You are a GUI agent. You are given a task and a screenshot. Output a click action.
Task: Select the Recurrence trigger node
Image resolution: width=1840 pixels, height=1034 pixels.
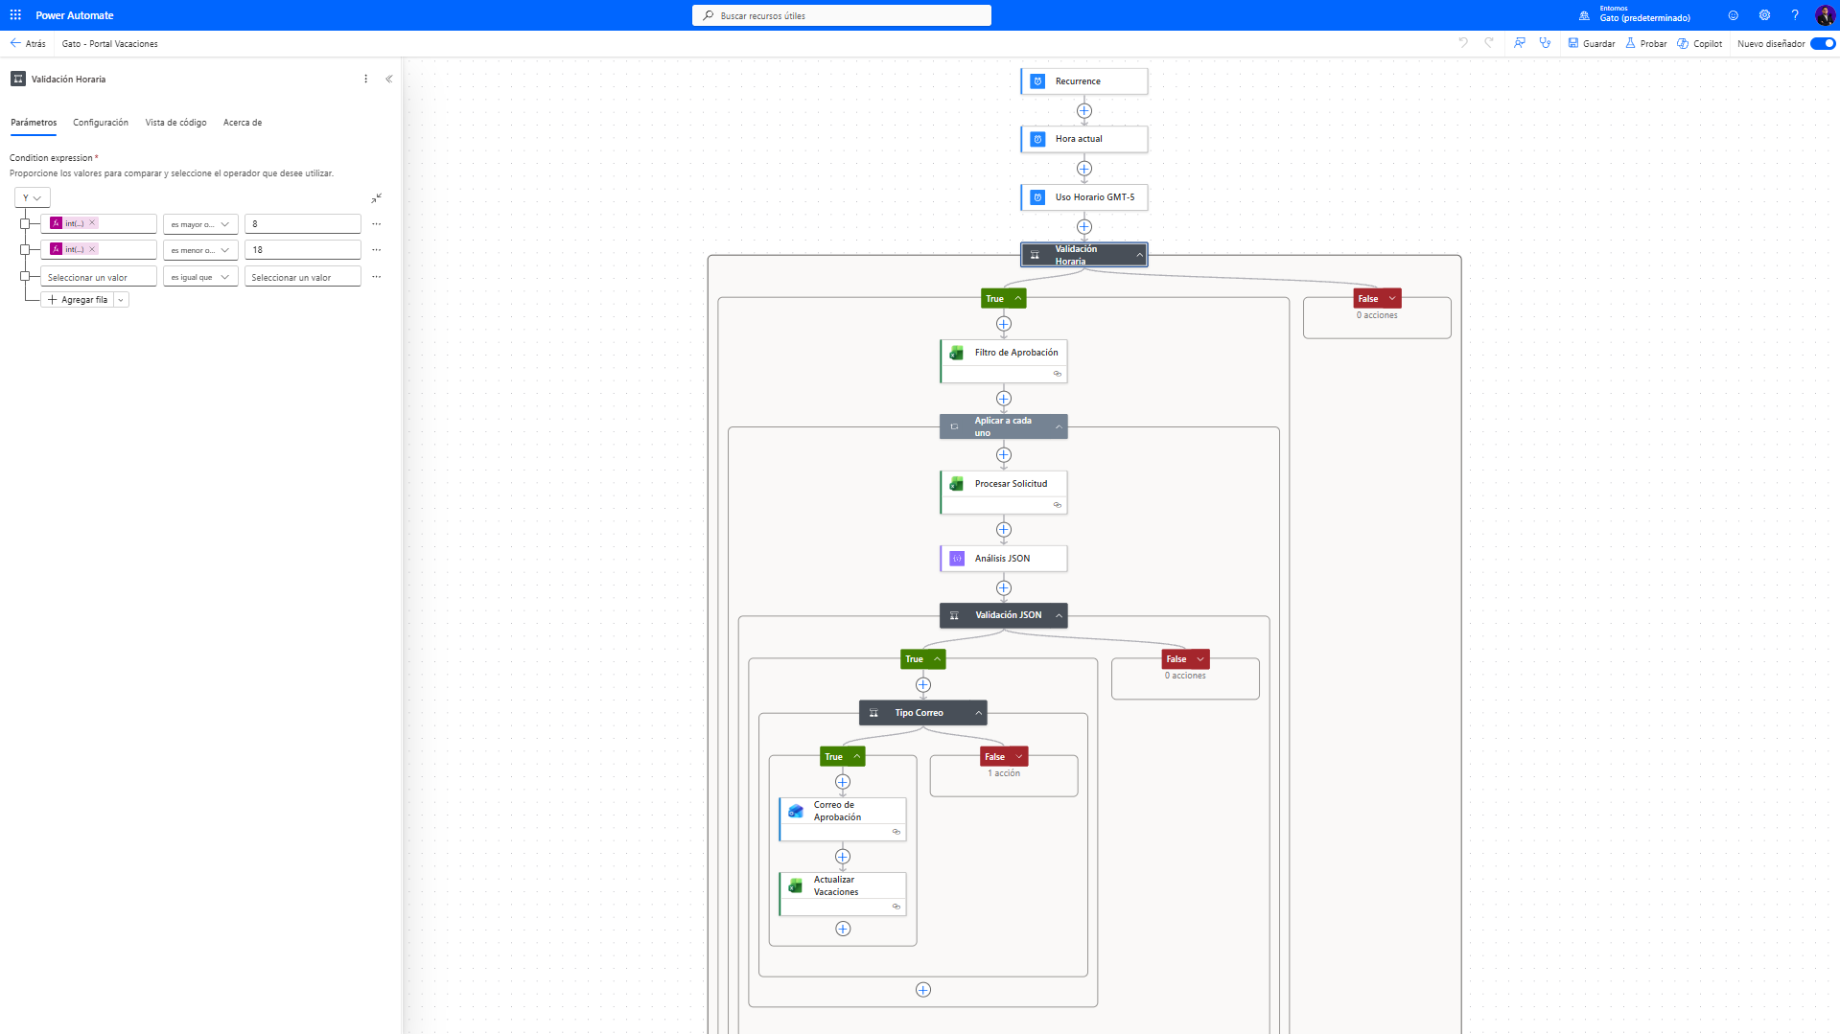pyautogui.click(x=1083, y=81)
